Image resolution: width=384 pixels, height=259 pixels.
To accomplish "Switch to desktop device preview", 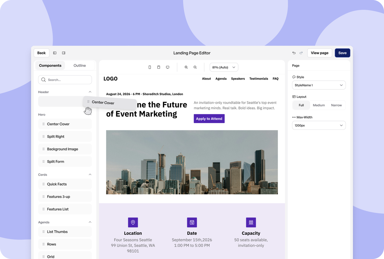I will (x=167, y=67).
